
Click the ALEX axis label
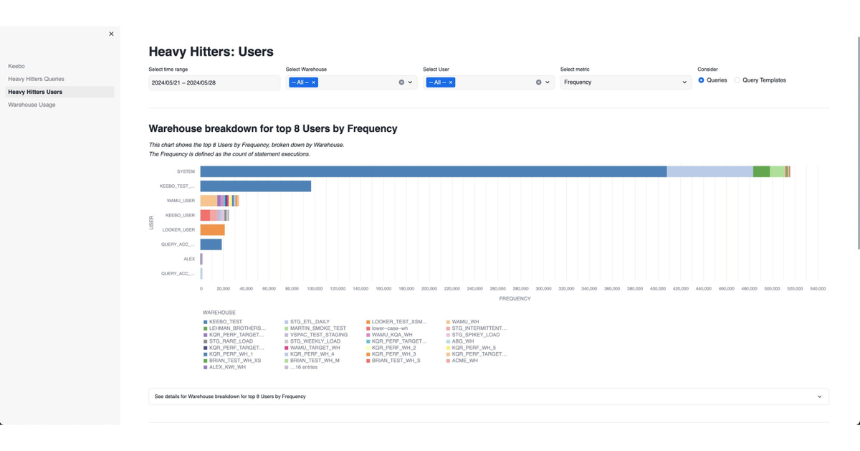click(x=189, y=259)
